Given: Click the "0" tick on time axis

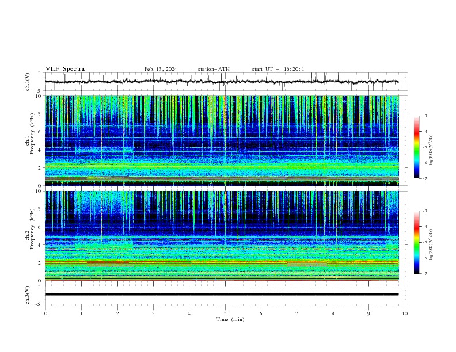Looking at the screenshot, I should [45, 313].
